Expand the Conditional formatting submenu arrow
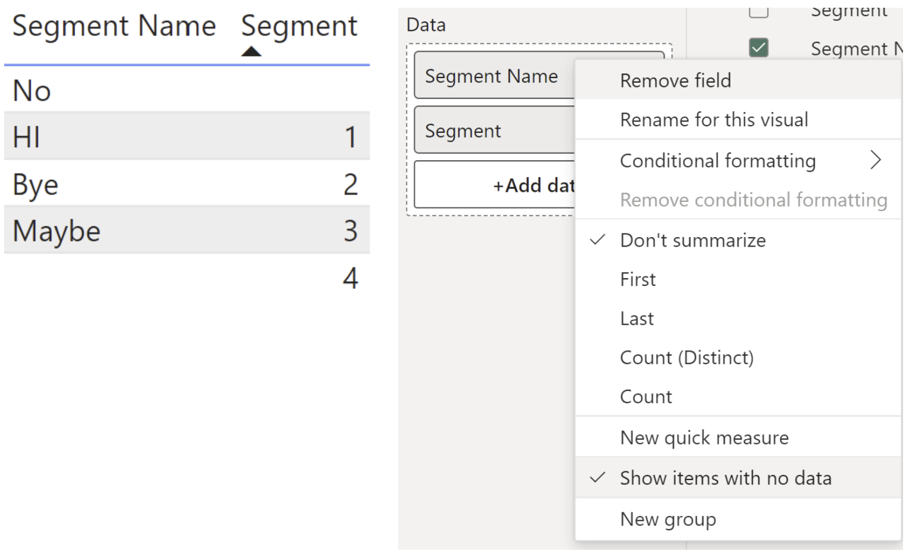This screenshot has width=909, height=557. pyautogui.click(x=875, y=160)
